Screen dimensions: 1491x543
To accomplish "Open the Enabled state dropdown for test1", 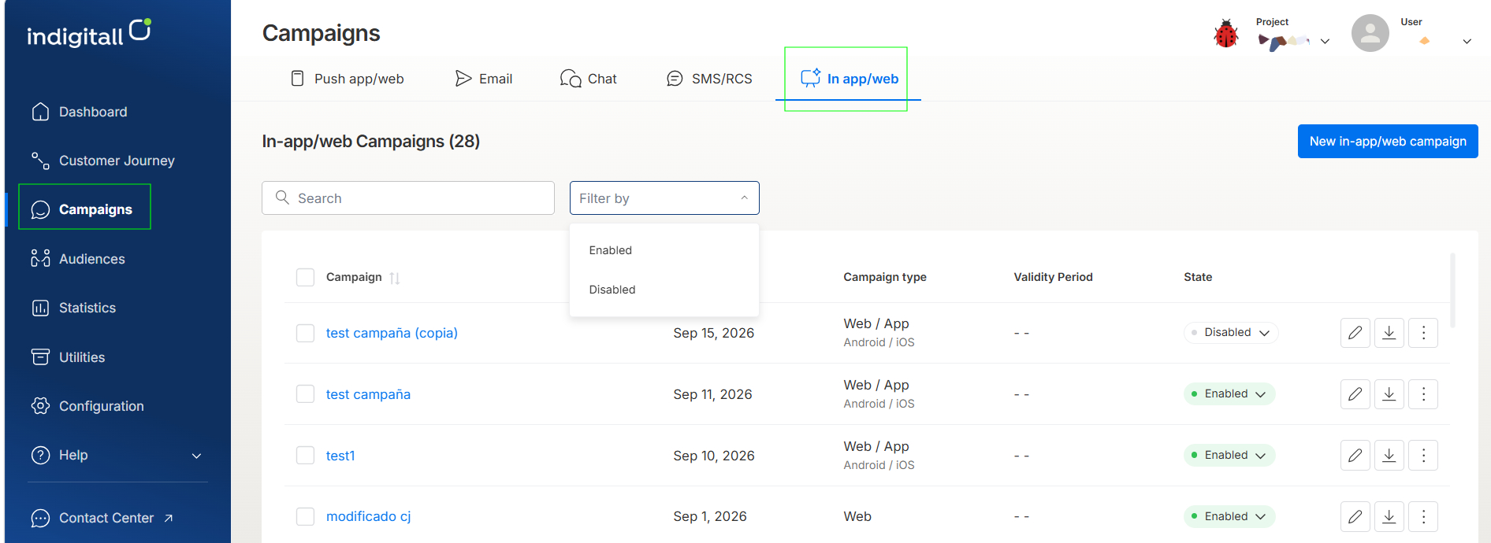I will [x=1229, y=455].
